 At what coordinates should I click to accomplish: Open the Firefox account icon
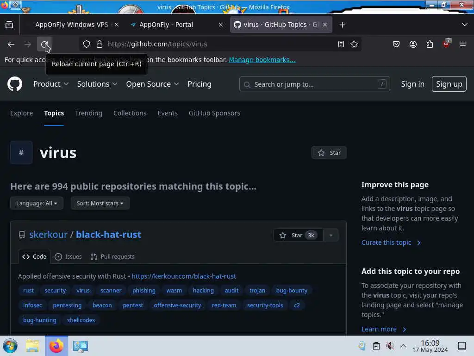click(413, 44)
